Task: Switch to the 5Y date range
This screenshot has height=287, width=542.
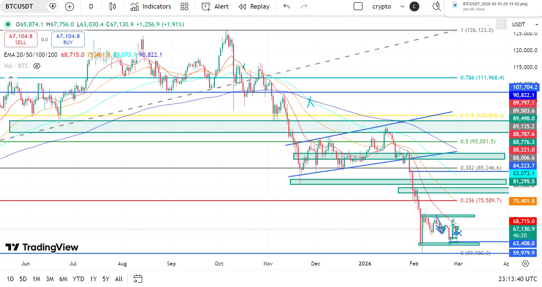Action: pyautogui.click(x=106, y=279)
